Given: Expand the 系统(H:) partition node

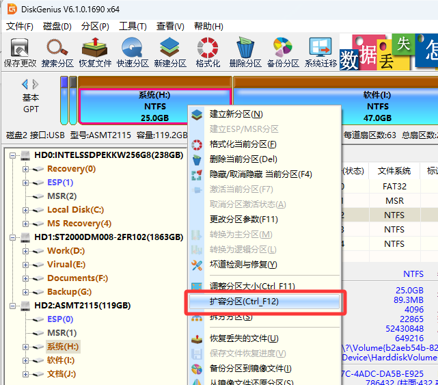Looking at the screenshot, I should tap(25, 347).
